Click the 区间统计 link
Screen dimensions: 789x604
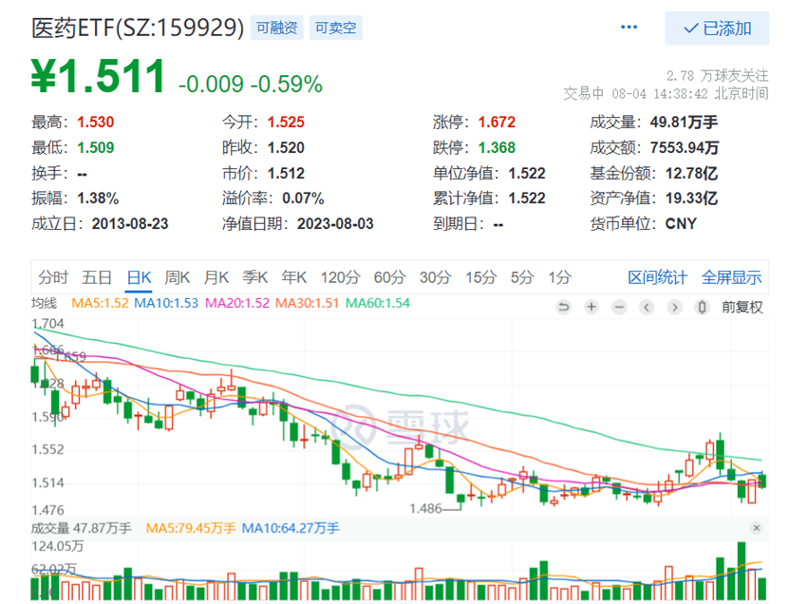coord(657,277)
